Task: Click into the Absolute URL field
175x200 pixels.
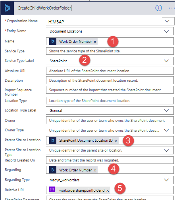Action: tap(110, 71)
